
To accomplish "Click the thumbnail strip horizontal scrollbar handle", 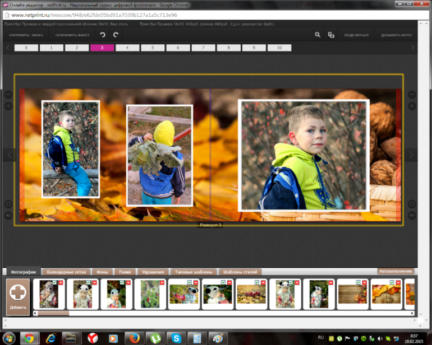I will (53, 313).
